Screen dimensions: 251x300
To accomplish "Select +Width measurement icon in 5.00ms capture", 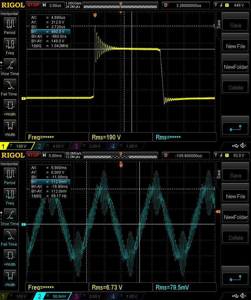I will [10, 256].
